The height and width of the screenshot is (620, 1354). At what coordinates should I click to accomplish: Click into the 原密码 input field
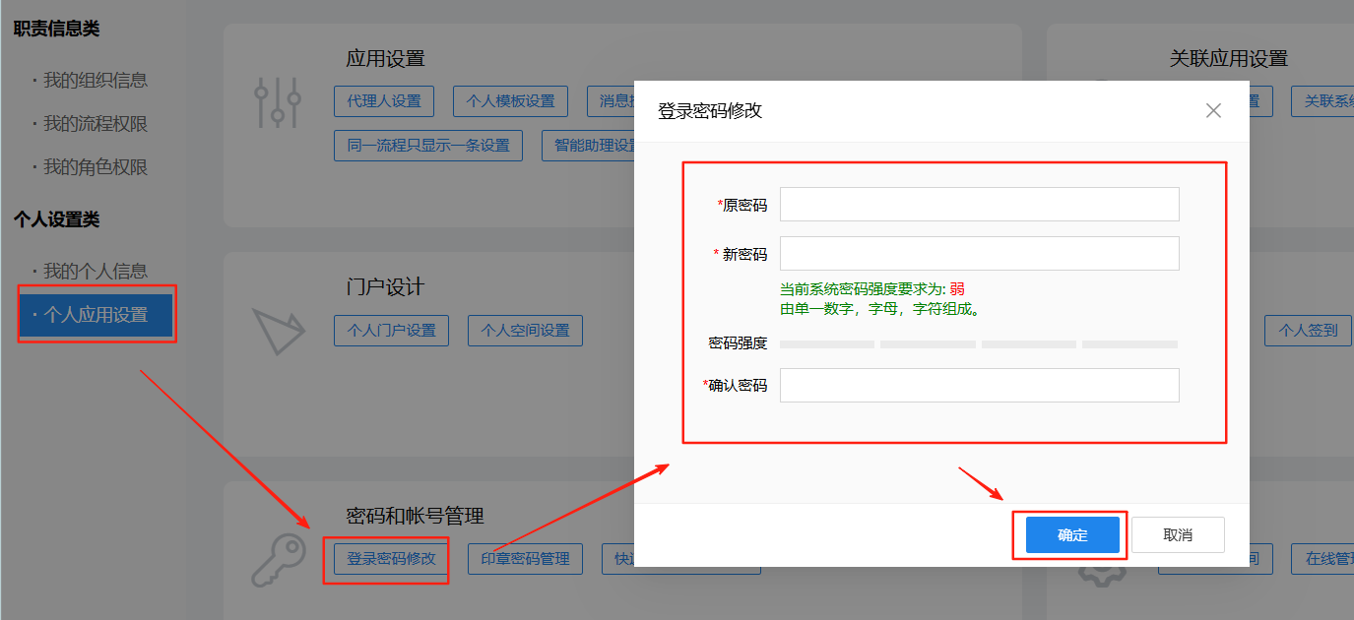[x=979, y=205]
